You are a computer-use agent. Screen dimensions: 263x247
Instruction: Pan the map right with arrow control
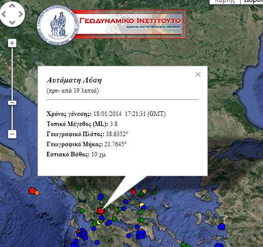coord(20,14)
